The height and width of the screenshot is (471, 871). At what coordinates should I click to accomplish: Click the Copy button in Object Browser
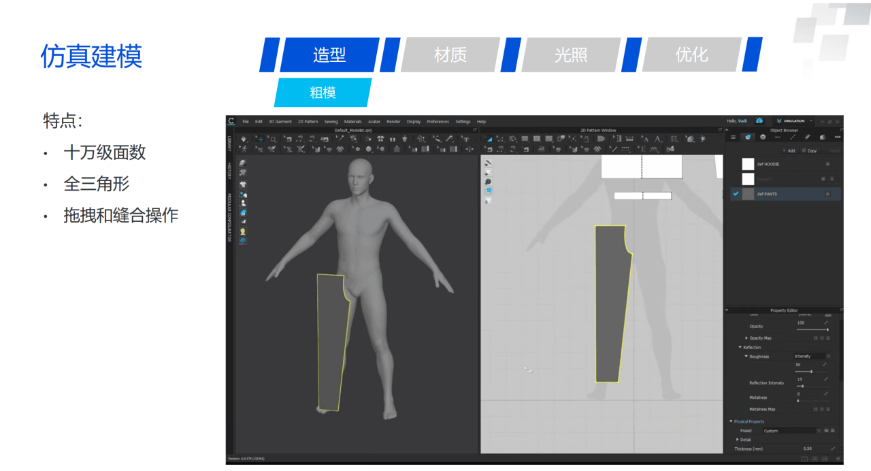tap(809, 150)
